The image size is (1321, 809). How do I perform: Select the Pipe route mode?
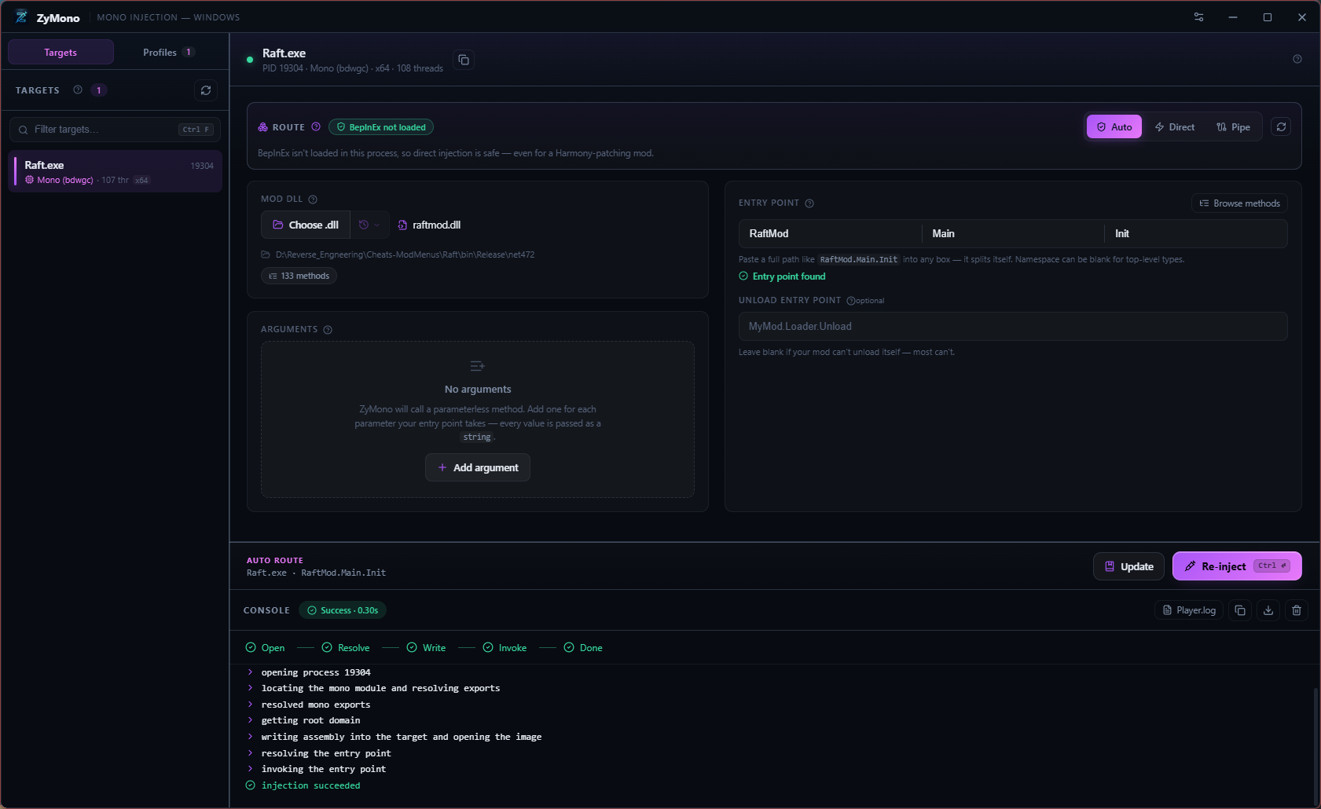pos(1233,126)
